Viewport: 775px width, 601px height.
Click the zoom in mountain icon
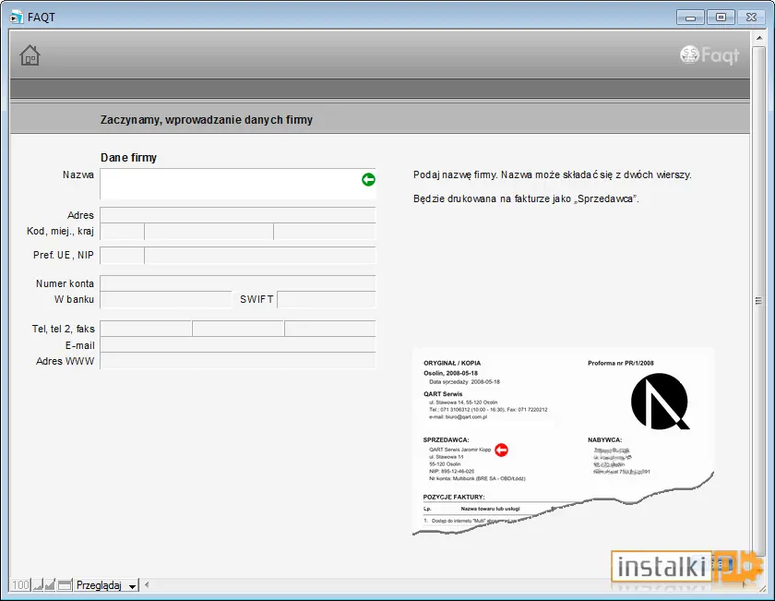pyautogui.click(x=50, y=585)
